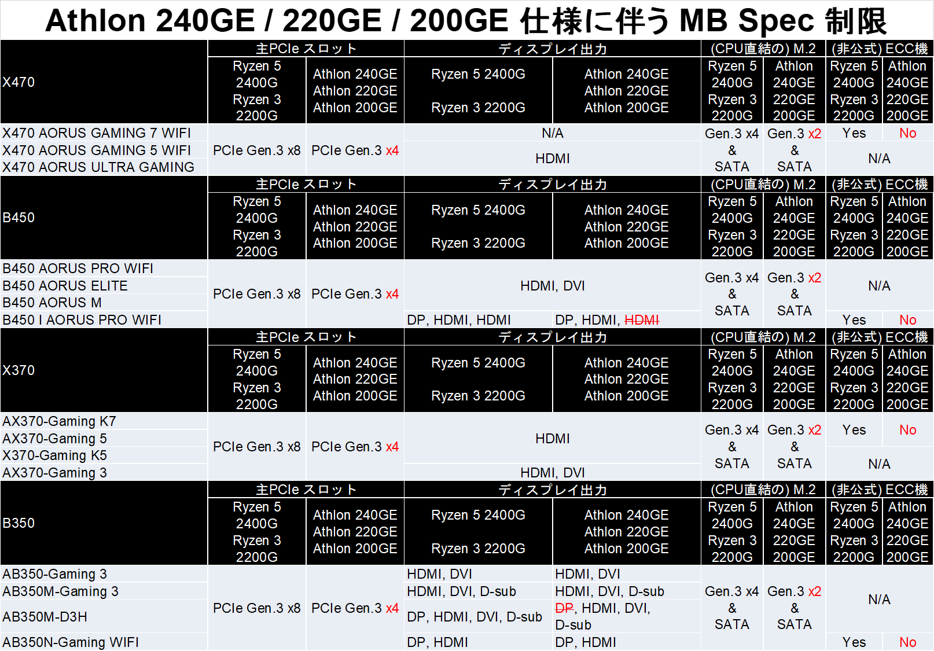Select ECC 'N/A' cell in B350 section
934x651 pixels.
click(x=880, y=599)
